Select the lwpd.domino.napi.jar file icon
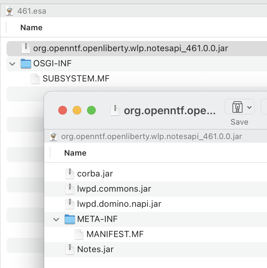This screenshot has height=268, width=267. click(69, 204)
